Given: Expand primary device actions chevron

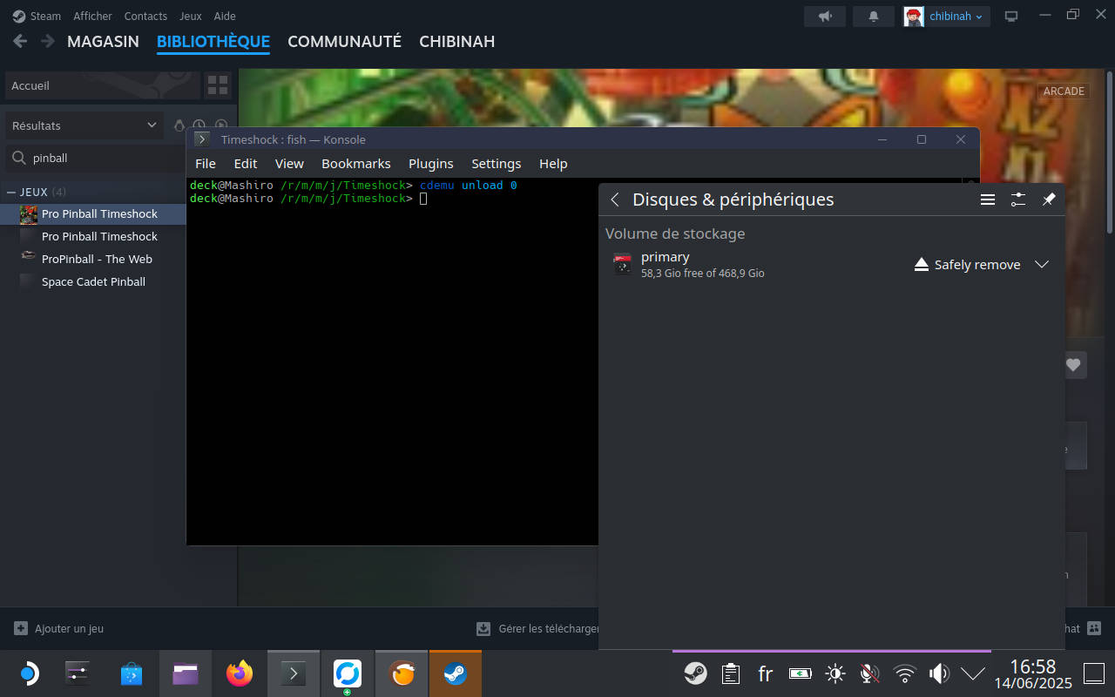Looking at the screenshot, I should pyautogui.click(x=1042, y=265).
